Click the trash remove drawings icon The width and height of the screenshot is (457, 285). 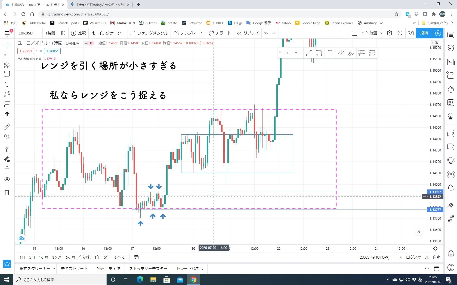7,193
